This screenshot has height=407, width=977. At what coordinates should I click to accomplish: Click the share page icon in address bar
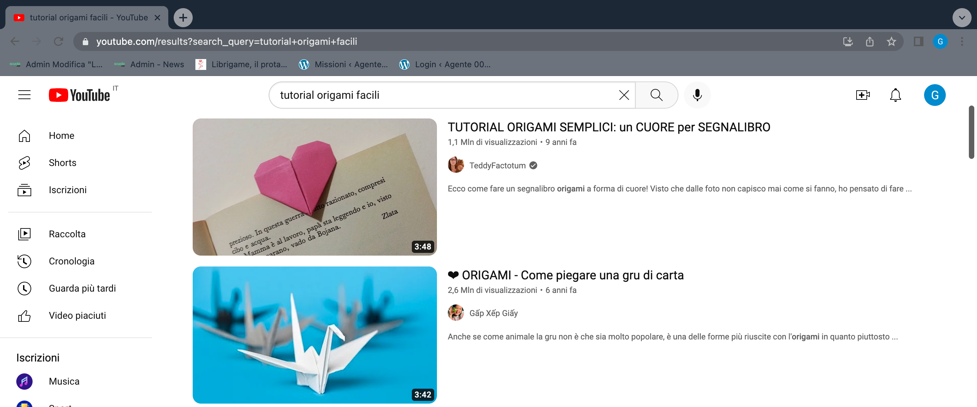pos(870,41)
